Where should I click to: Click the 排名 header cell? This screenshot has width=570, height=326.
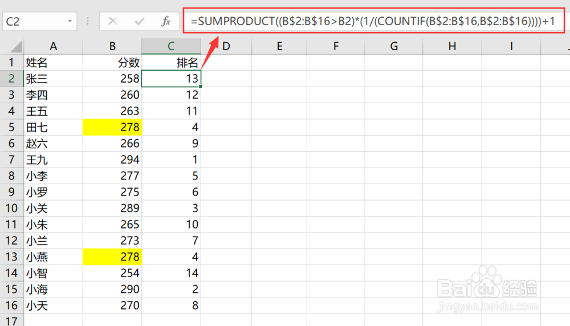(171, 63)
